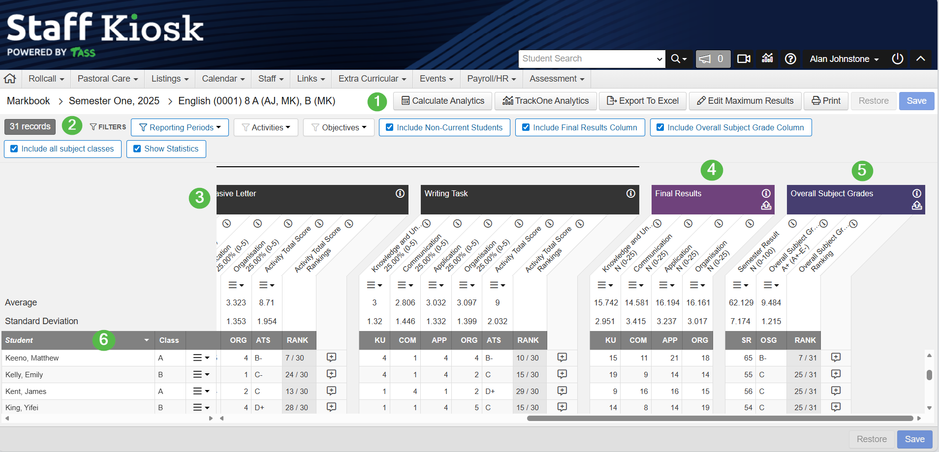
Task: Toggle the Show Statistics checkbox
Action: 137,149
